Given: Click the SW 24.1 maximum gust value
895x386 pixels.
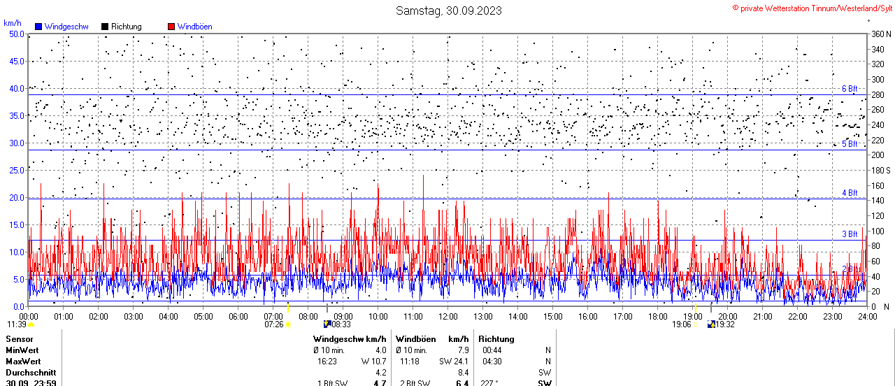Looking at the screenshot, I should point(454,362).
